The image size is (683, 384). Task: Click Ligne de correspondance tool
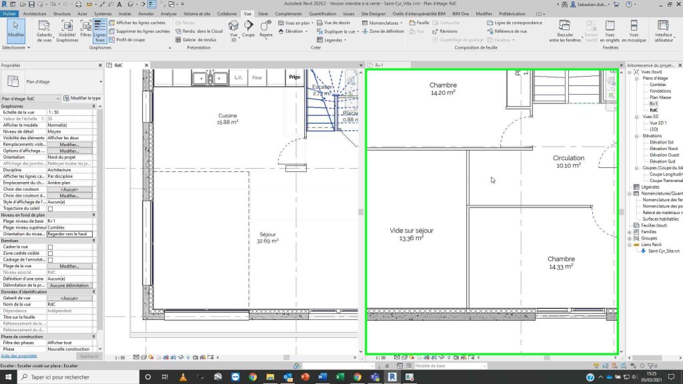514,23
